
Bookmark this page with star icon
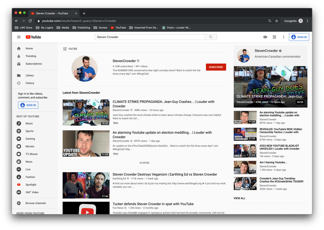pos(277,21)
